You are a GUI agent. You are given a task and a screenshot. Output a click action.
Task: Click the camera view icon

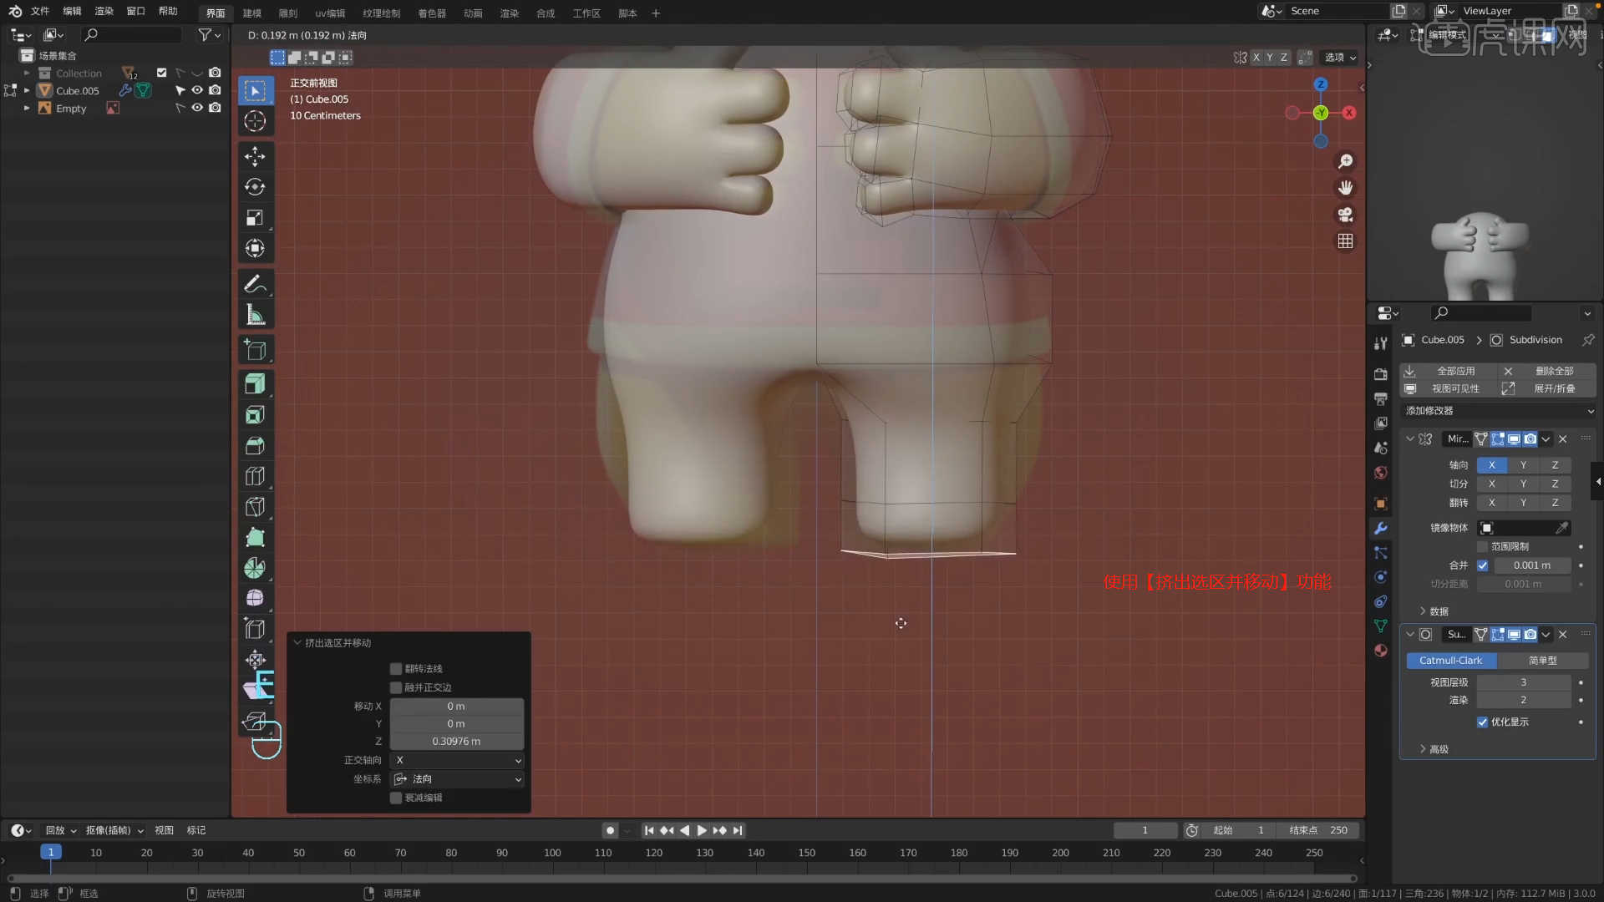click(x=1345, y=215)
